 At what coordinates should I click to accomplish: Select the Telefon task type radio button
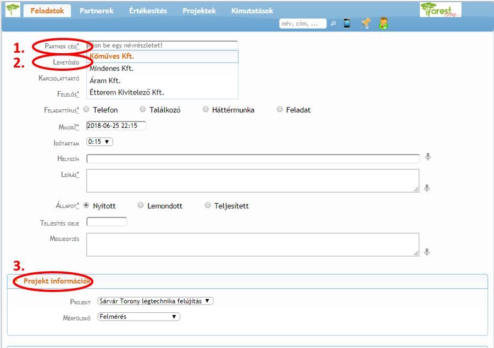87,110
